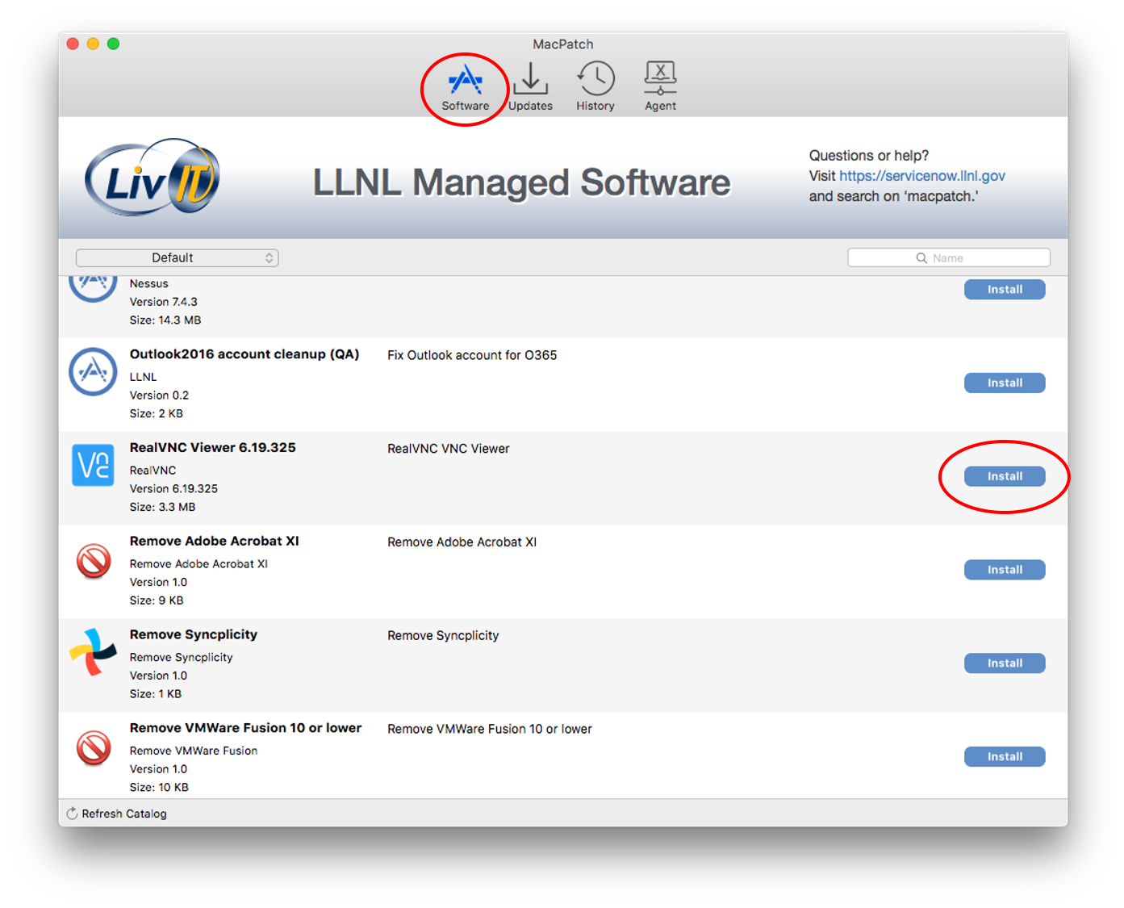Click 'Version 0.2' under Outlook cleanup
The image size is (1124, 908).
tap(159, 395)
